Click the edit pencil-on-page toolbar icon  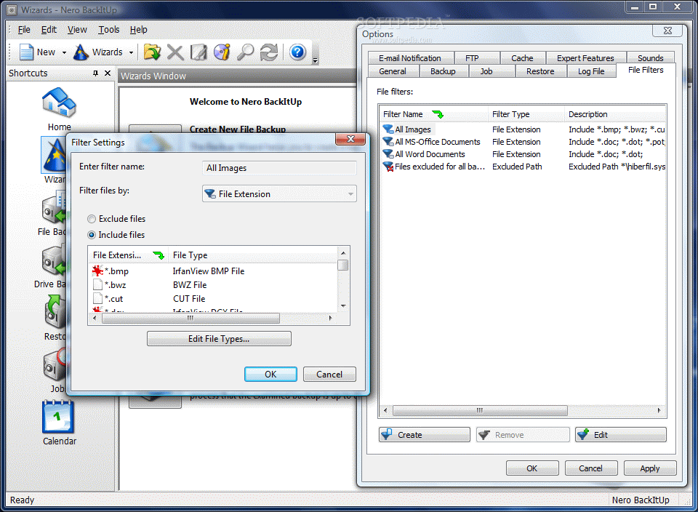198,52
